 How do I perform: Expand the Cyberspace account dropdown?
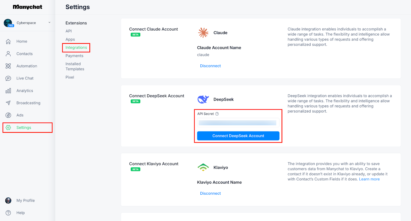[x=49, y=23]
